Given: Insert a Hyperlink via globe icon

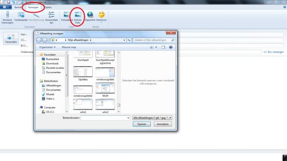Looking at the screenshot, I should click(90, 15).
